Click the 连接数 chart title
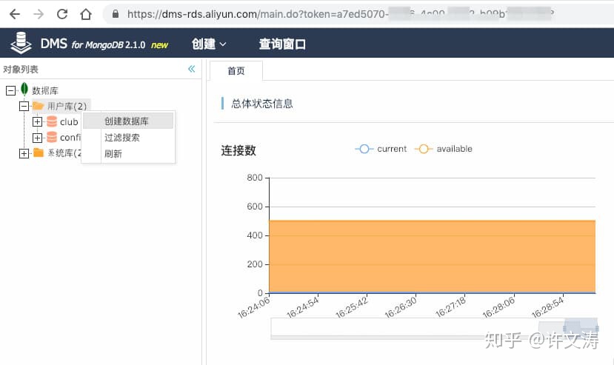The height and width of the screenshot is (365, 614). click(x=238, y=150)
